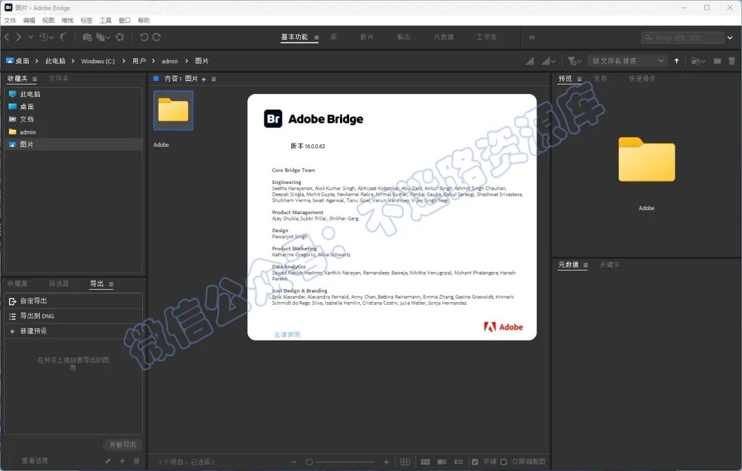Image resolution: width=742 pixels, height=471 pixels.
Task: Open the 帮助 menu
Action: (x=144, y=21)
